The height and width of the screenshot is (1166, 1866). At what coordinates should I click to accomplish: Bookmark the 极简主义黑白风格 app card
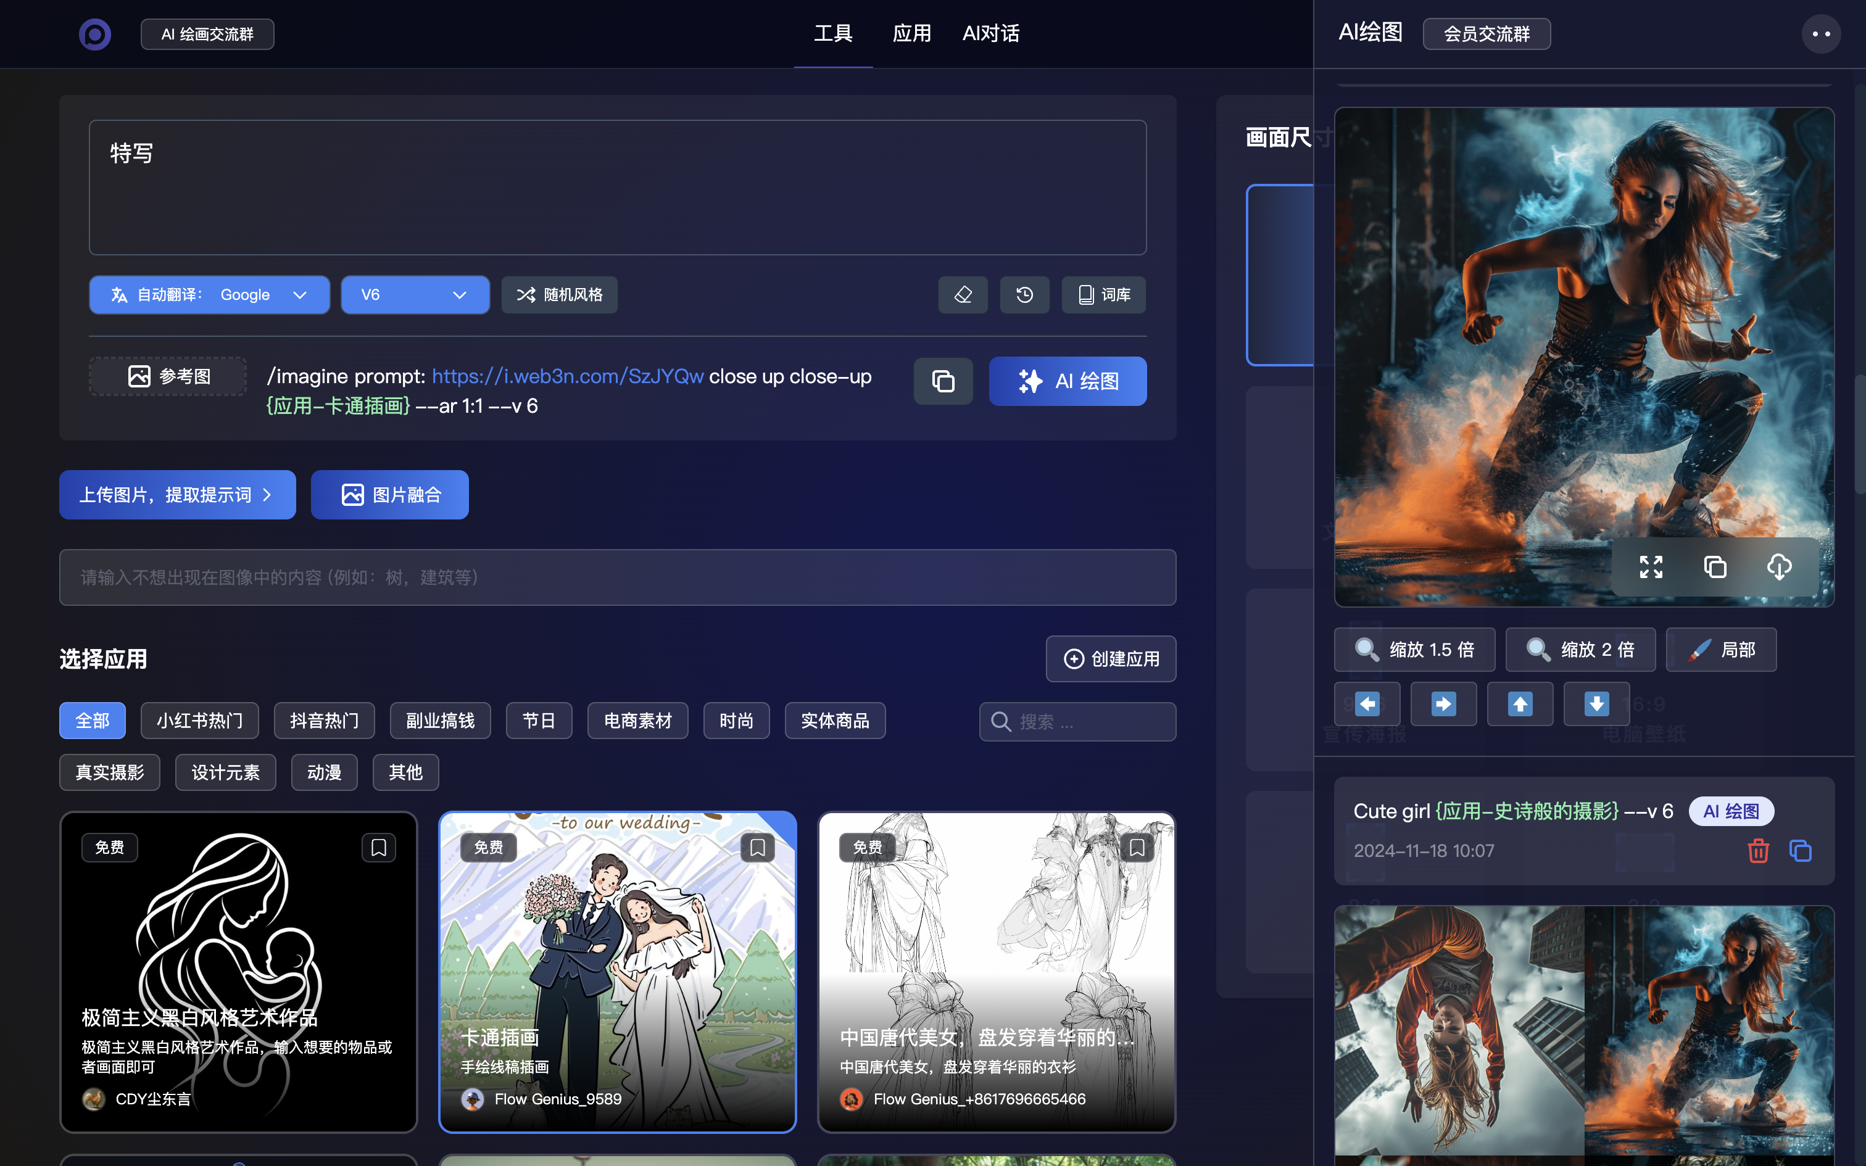(x=379, y=848)
